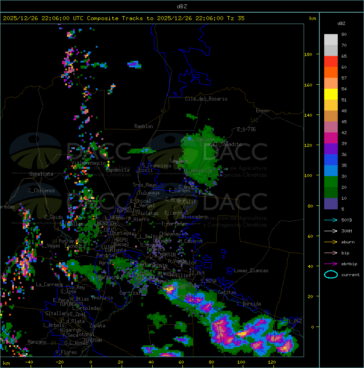Click the Potrerillos label on map
Image resolution: width=364 pixels, height=368 pixels.
(73, 241)
